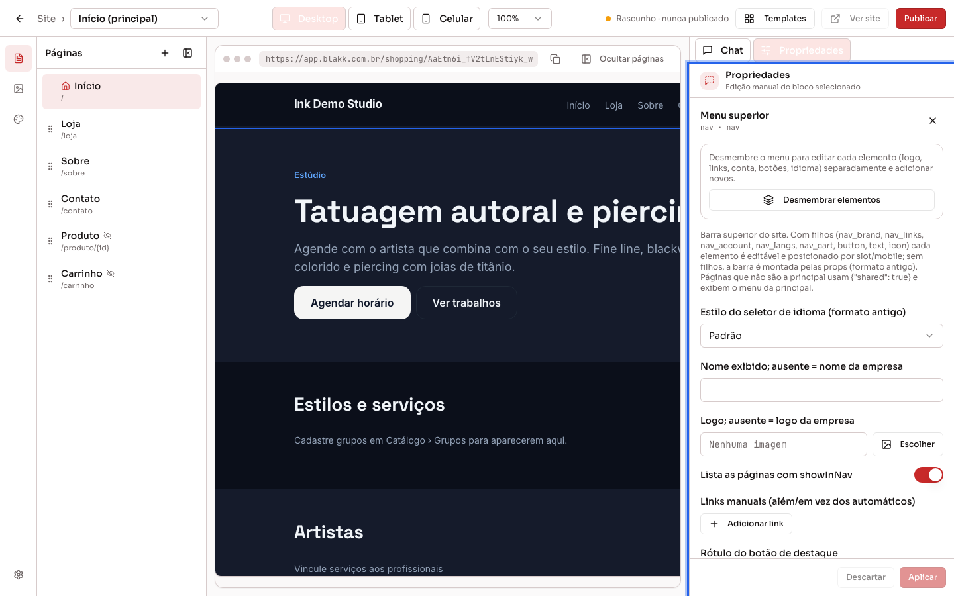The width and height of the screenshot is (954, 596).
Task: Select Celular preview mode
Action: (448, 19)
